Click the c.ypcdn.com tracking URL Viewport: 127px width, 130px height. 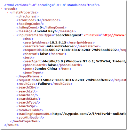(89, 114)
